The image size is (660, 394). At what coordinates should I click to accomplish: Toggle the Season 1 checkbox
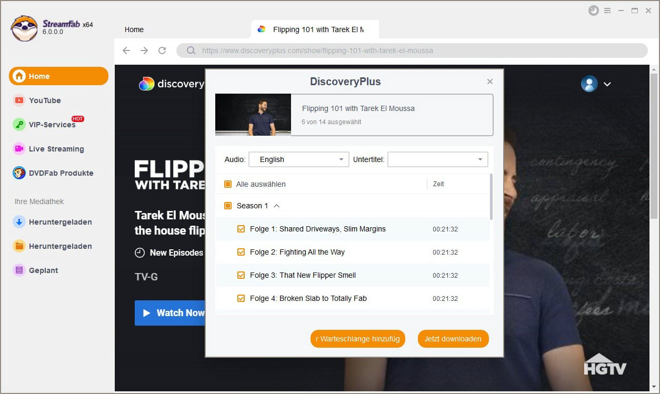pyautogui.click(x=228, y=206)
